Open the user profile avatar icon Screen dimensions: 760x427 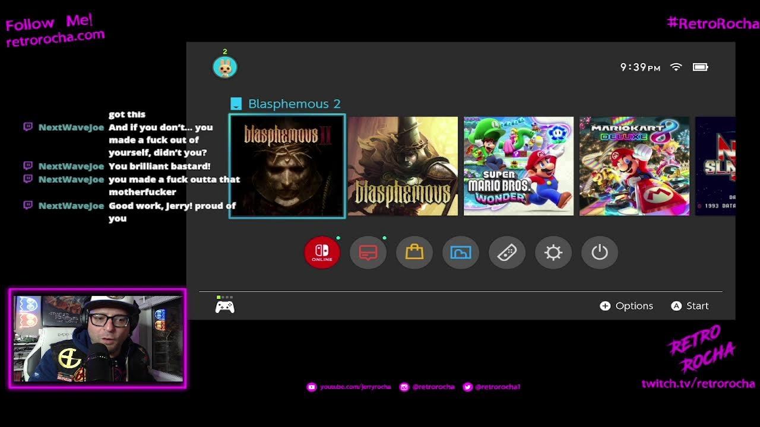coord(225,67)
